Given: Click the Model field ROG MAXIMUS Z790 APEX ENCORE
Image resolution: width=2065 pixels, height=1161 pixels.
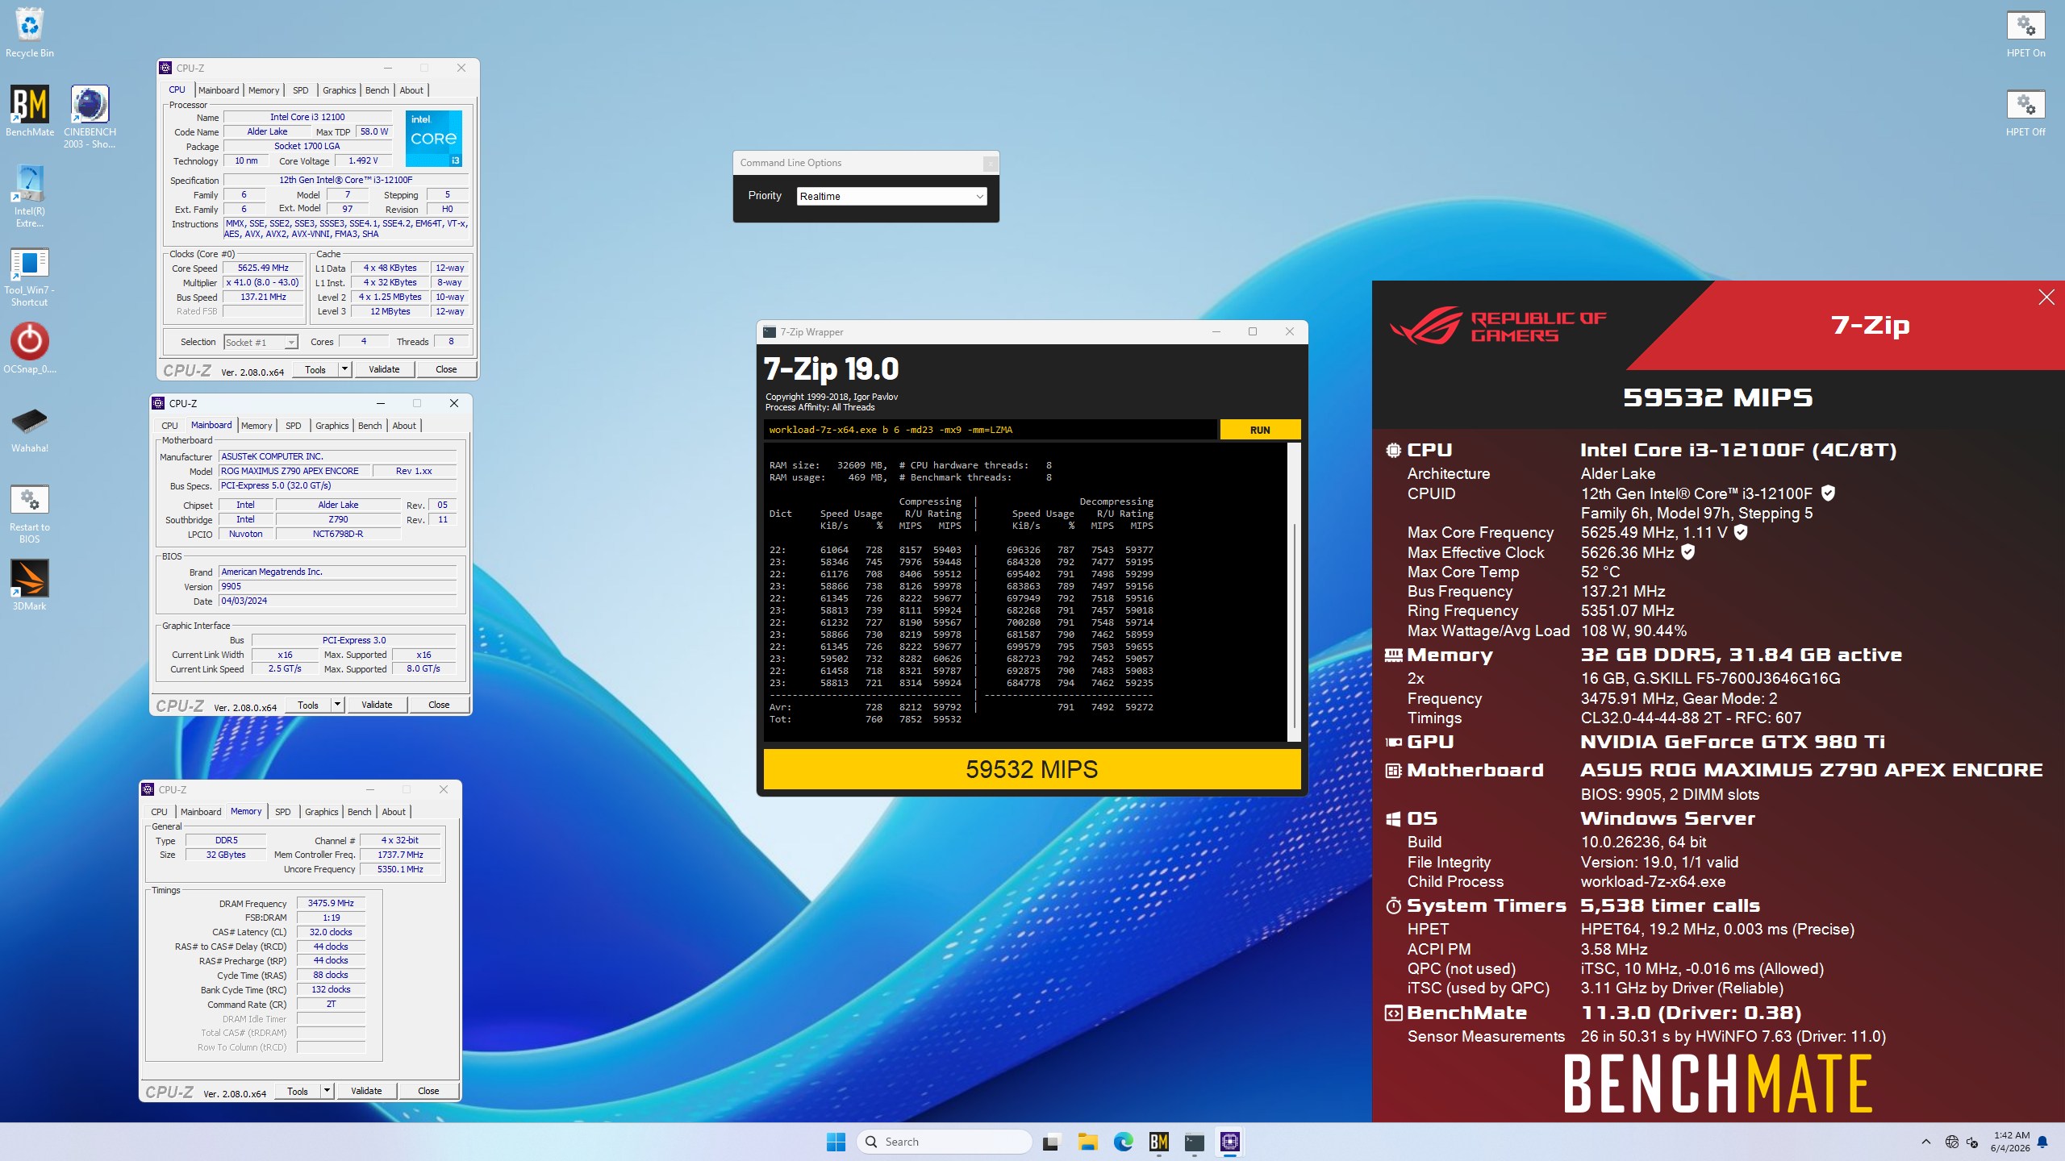Looking at the screenshot, I should (x=294, y=471).
